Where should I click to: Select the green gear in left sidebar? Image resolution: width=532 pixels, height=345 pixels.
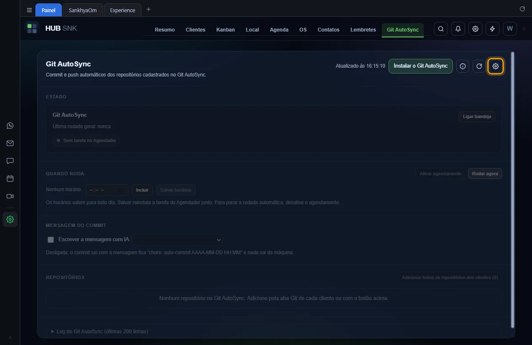pyautogui.click(x=10, y=219)
